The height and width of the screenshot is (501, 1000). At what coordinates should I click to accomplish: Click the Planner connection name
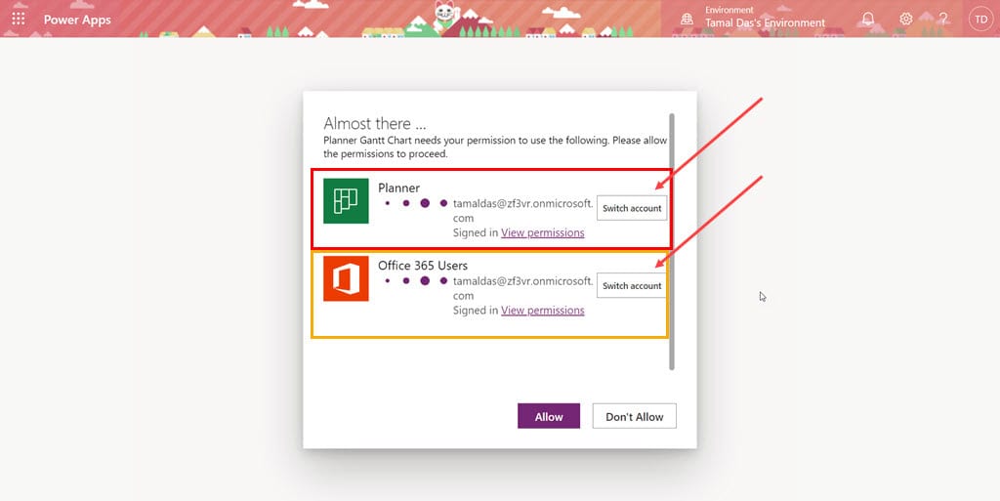pyautogui.click(x=398, y=188)
